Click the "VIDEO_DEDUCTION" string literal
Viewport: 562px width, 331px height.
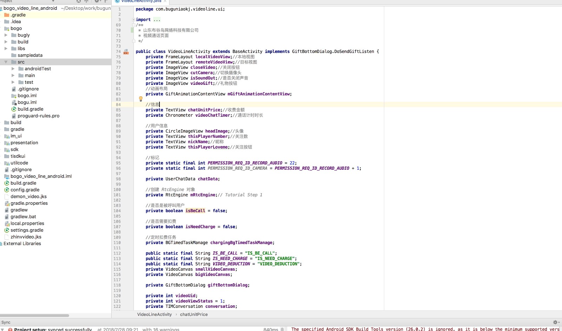pyautogui.click(x=278, y=264)
